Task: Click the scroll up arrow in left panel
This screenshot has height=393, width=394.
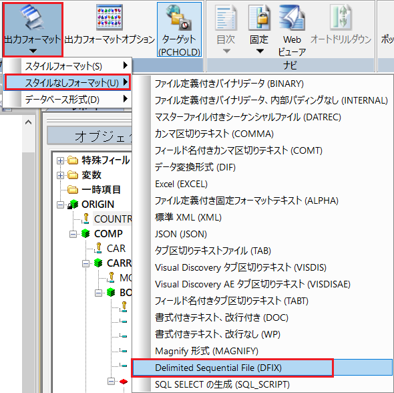Action: point(29,122)
